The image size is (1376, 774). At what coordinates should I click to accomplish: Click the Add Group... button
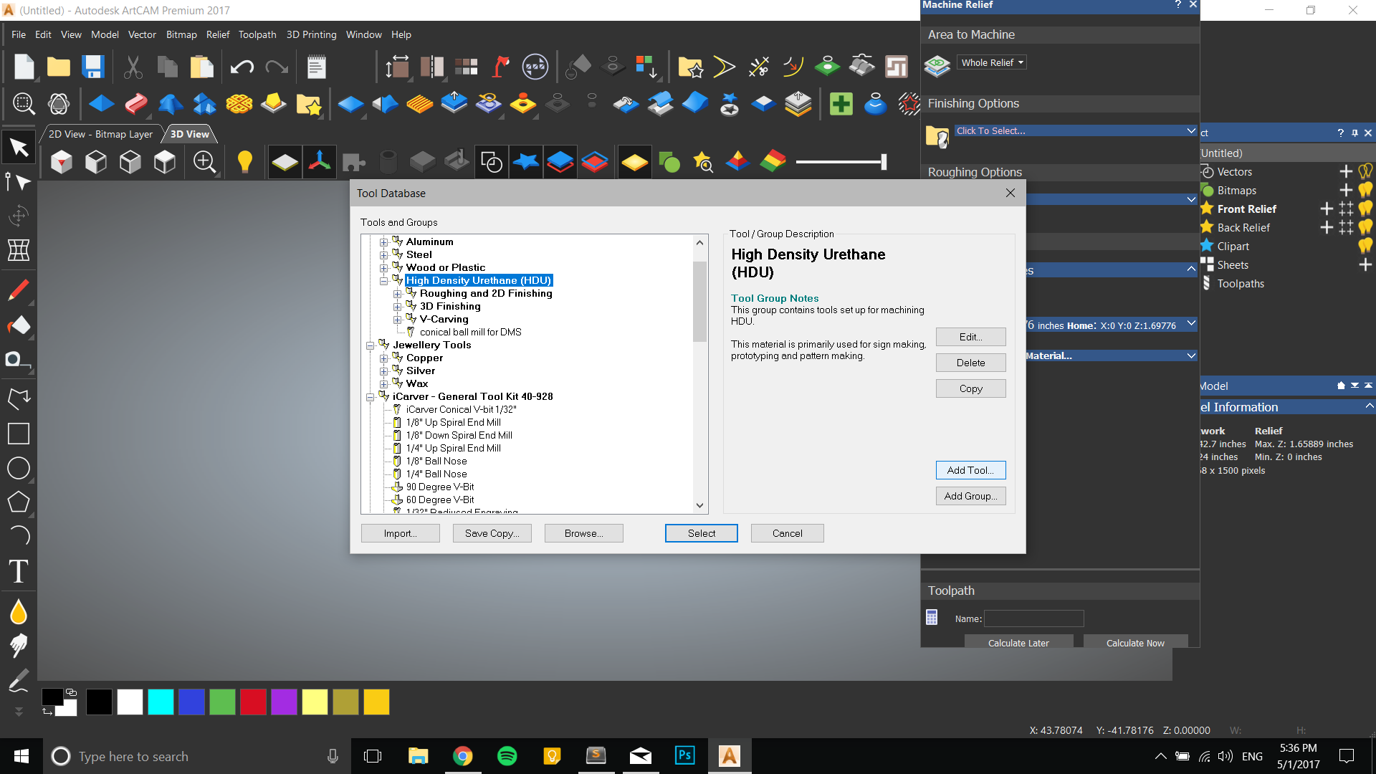coord(971,496)
